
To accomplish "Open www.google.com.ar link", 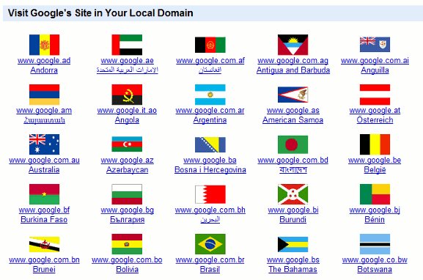I will pyautogui.click(x=210, y=111).
